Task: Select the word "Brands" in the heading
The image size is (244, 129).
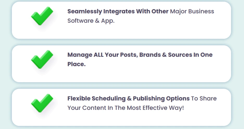Action: click(151, 55)
